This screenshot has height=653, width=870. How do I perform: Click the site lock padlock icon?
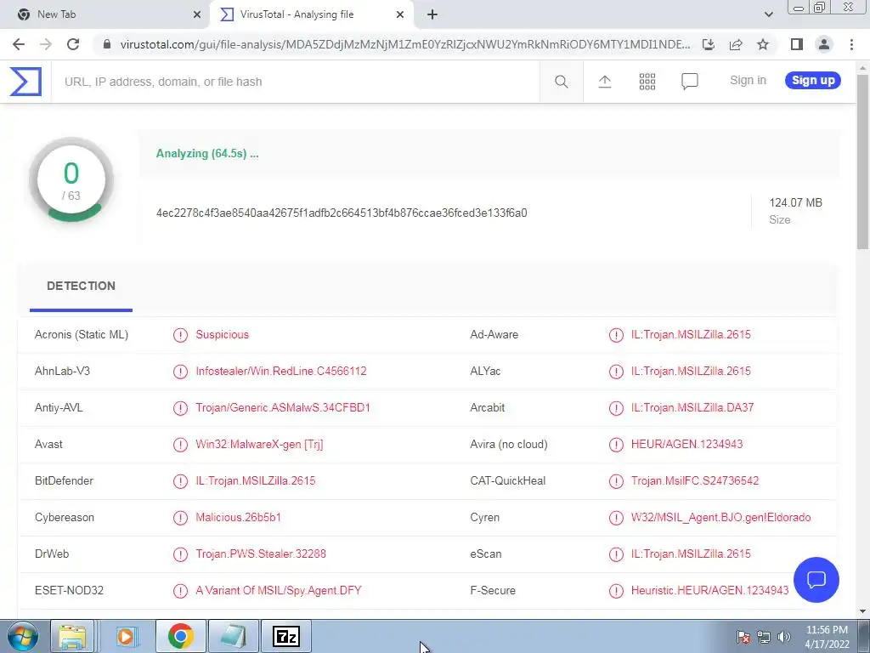pos(107,44)
